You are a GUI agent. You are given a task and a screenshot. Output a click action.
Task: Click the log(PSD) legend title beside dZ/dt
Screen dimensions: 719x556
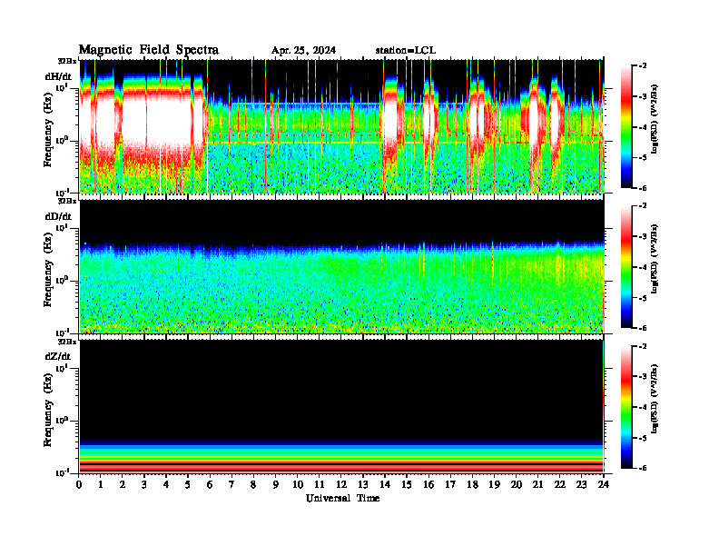click(655, 399)
